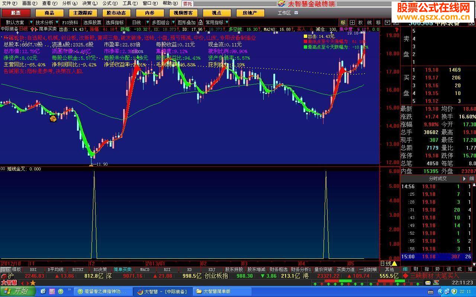Click the lock icon next to 图形叠加
The width and height of the screenshot is (476, 297).
click(x=200, y=22)
